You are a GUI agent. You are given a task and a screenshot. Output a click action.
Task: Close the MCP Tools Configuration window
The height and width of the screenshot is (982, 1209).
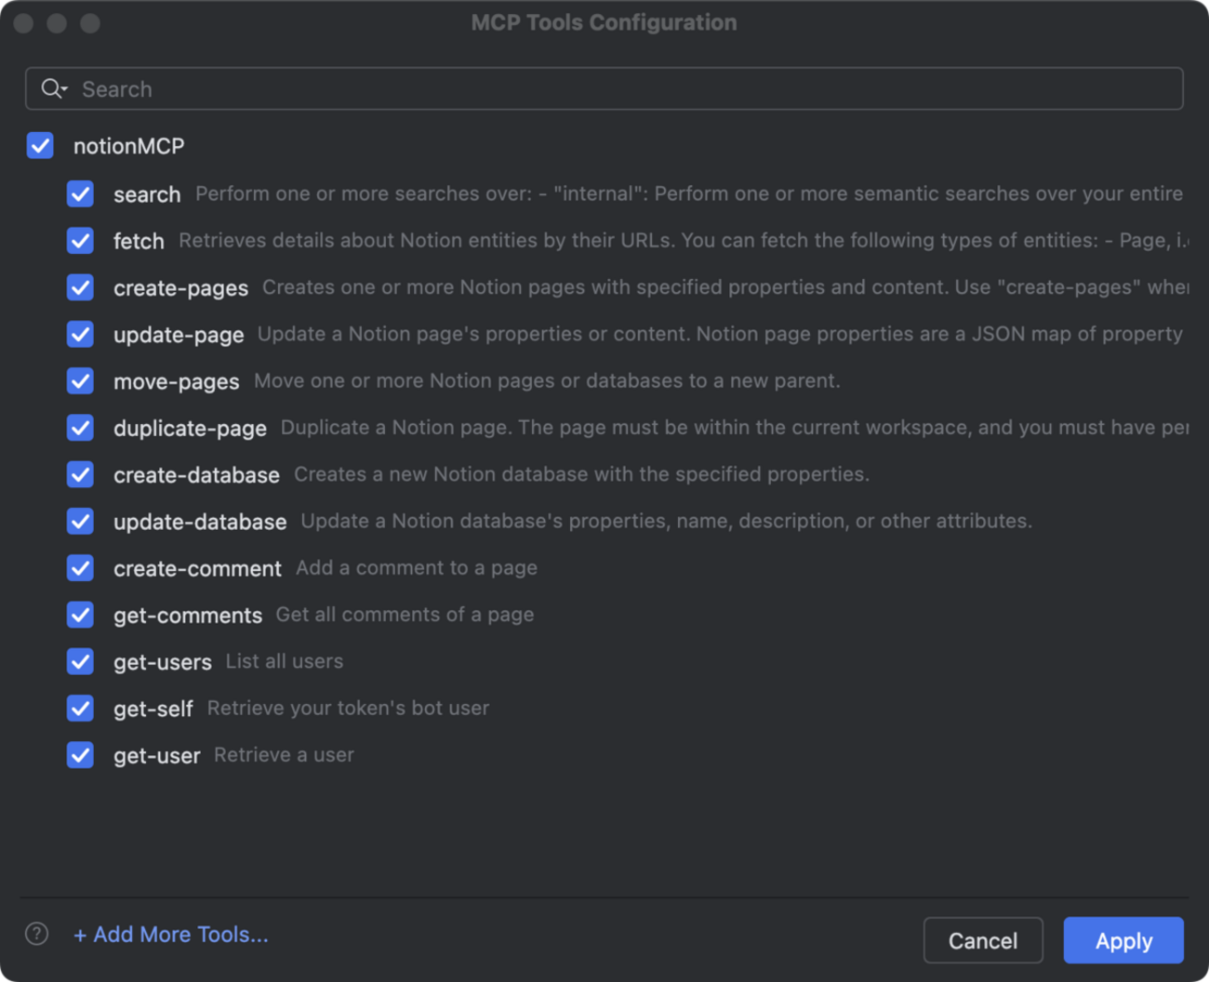click(x=24, y=23)
